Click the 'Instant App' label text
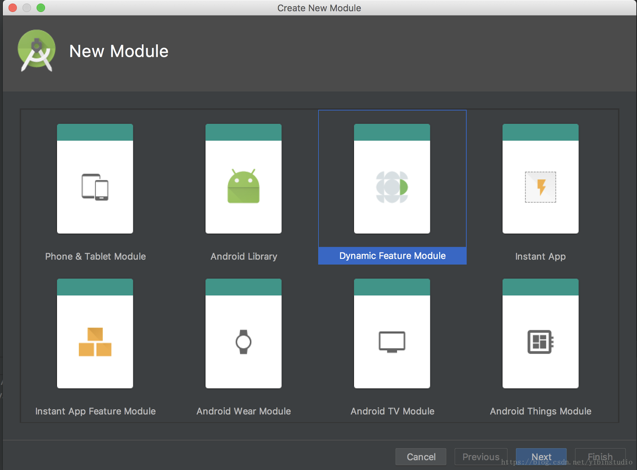 [541, 257]
